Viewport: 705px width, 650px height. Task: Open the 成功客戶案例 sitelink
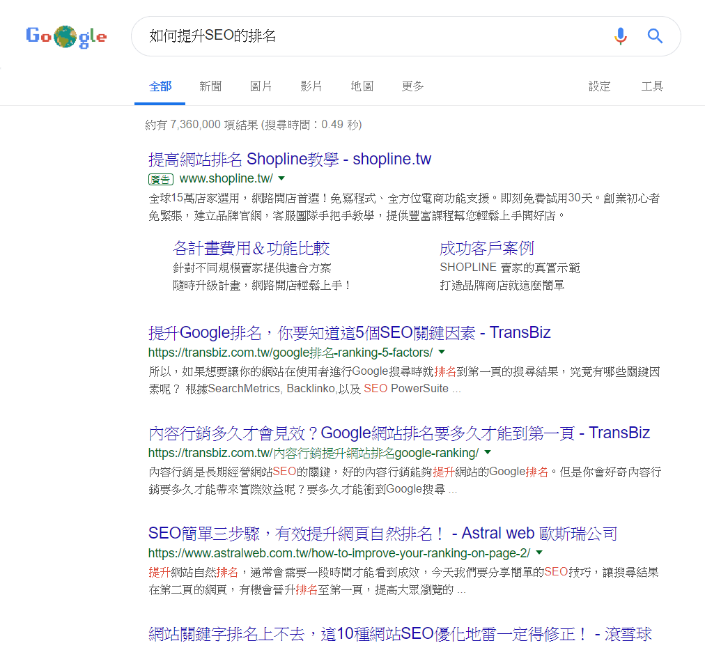[x=487, y=248]
